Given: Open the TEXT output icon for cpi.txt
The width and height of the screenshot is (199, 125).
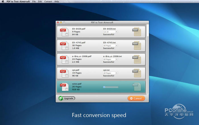Looking at the screenshot, I should pyautogui.click(x=137, y=73).
